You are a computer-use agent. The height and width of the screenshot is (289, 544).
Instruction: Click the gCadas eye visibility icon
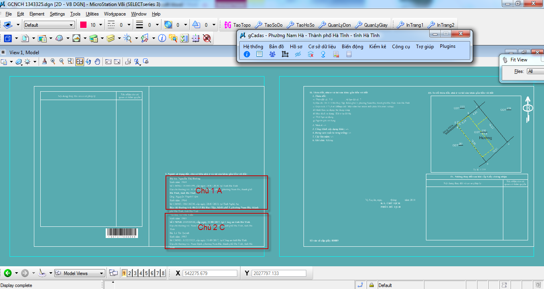298,54
